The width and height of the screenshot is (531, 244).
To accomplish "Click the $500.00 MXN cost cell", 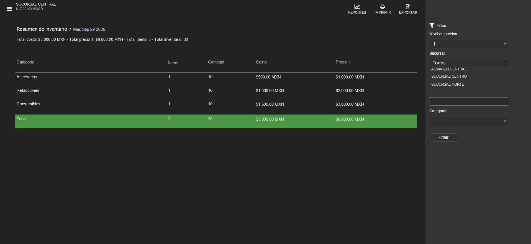I will click(268, 77).
